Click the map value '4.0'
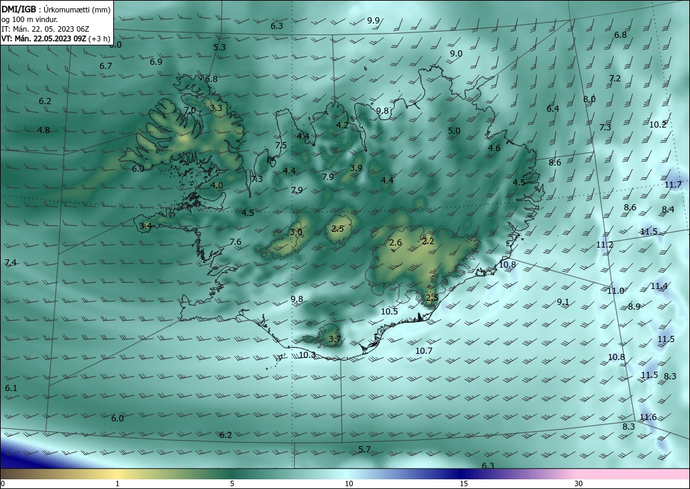The height and width of the screenshot is (489, 690). click(x=217, y=185)
